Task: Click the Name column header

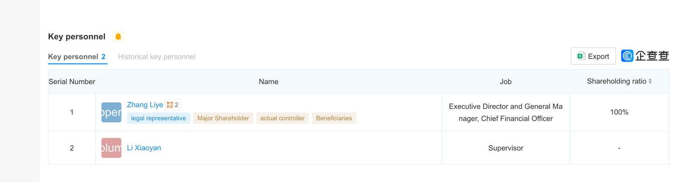Action: point(268,82)
